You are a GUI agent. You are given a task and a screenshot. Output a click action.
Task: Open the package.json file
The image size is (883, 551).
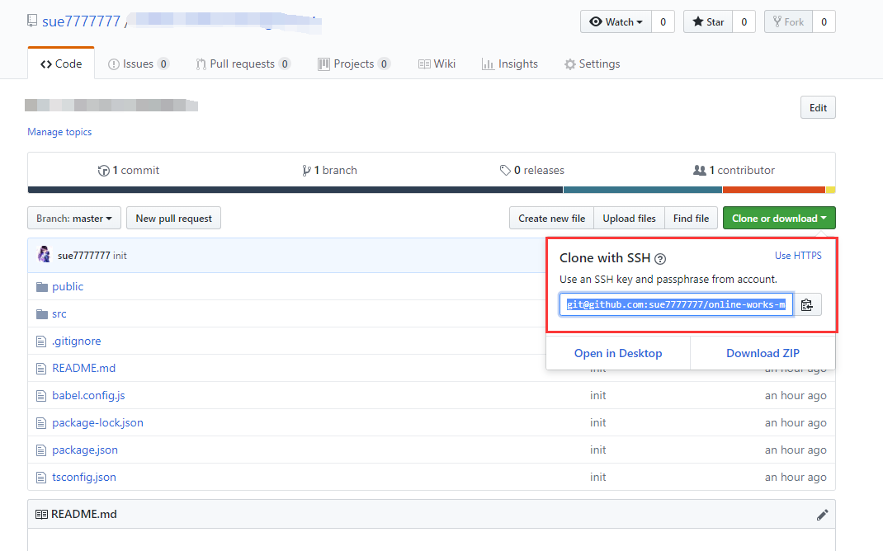point(85,450)
